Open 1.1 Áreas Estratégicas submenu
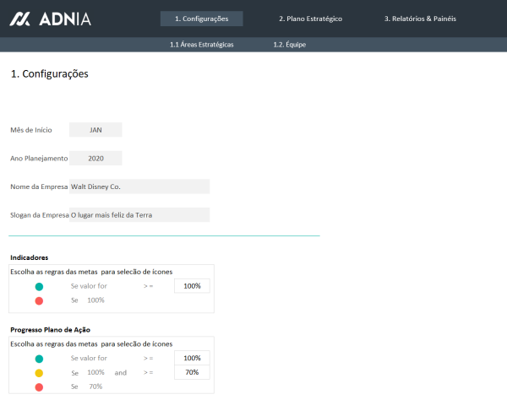 (x=201, y=44)
